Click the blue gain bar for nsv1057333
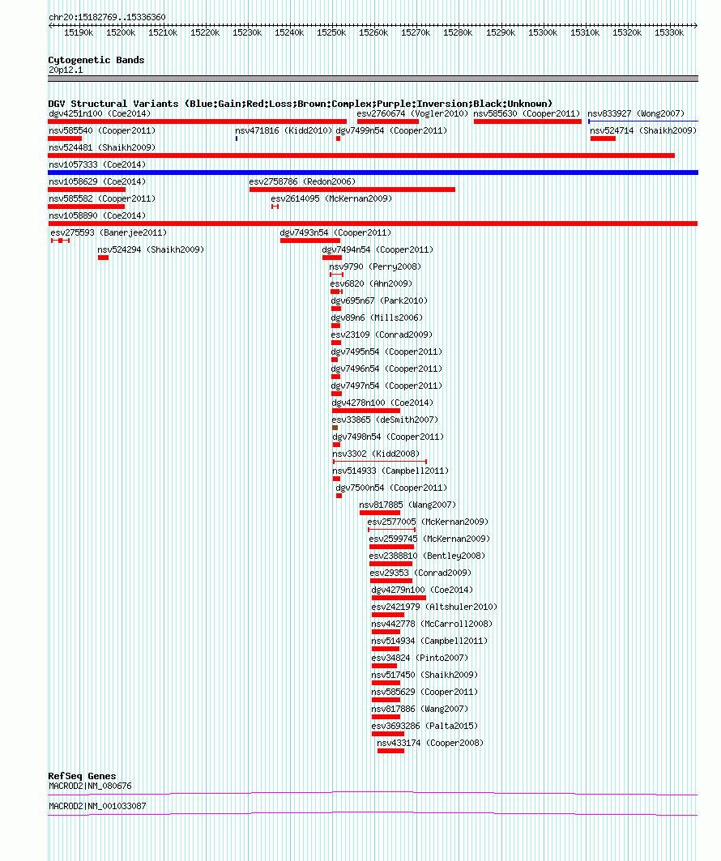The width and height of the screenshot is (721, 861). click(373, 173)
